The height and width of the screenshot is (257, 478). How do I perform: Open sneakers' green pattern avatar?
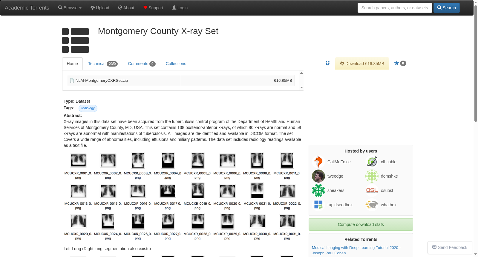[318, 190]
